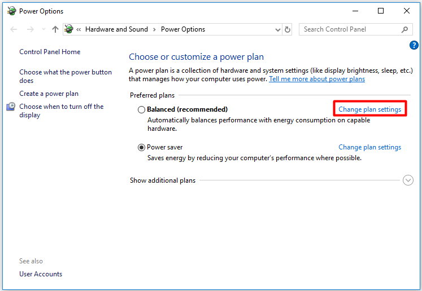Viewport: 422px width, 291px height.
Task: Select the Power saver radio button
Action: pos(141,148)
